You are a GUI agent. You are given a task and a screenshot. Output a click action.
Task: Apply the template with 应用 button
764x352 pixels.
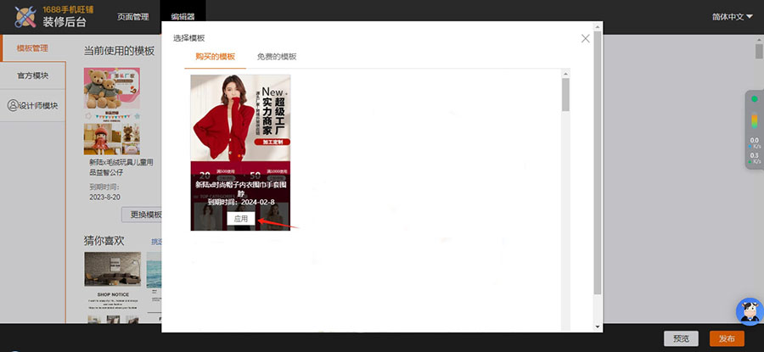(241, 219)
